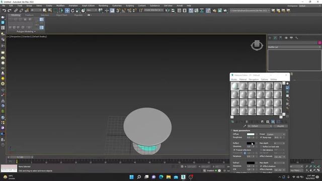Toggle Percent Snap on toolbar

[x=129, y=11]
